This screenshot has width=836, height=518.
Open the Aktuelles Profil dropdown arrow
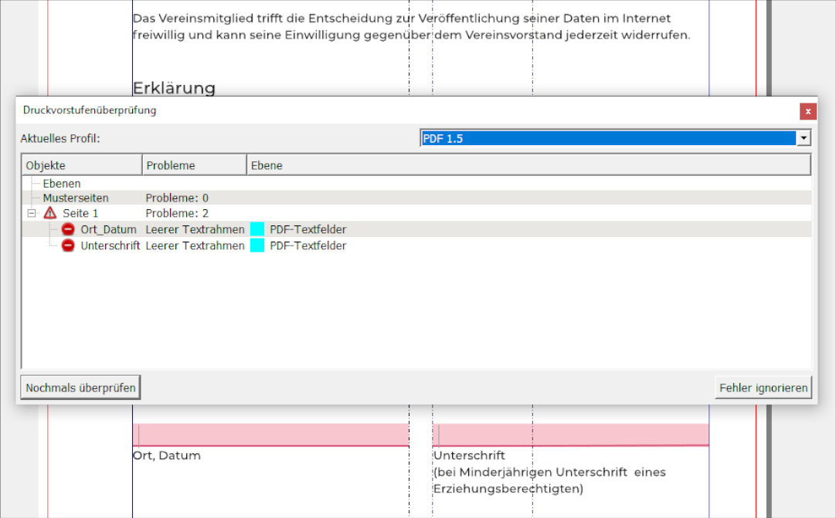(x=804, y=138)
